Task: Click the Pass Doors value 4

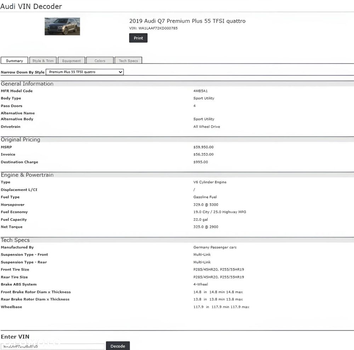Action: [x=194, y=106]
